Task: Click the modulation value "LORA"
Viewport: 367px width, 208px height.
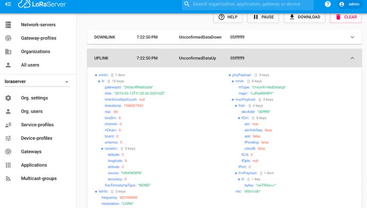Action: pos(128,204)
